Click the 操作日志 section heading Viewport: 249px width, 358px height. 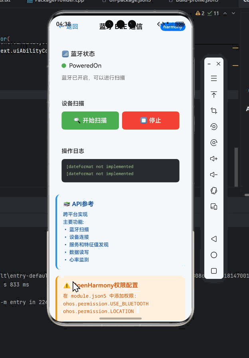pyautogui.click(x=73, y=151)
